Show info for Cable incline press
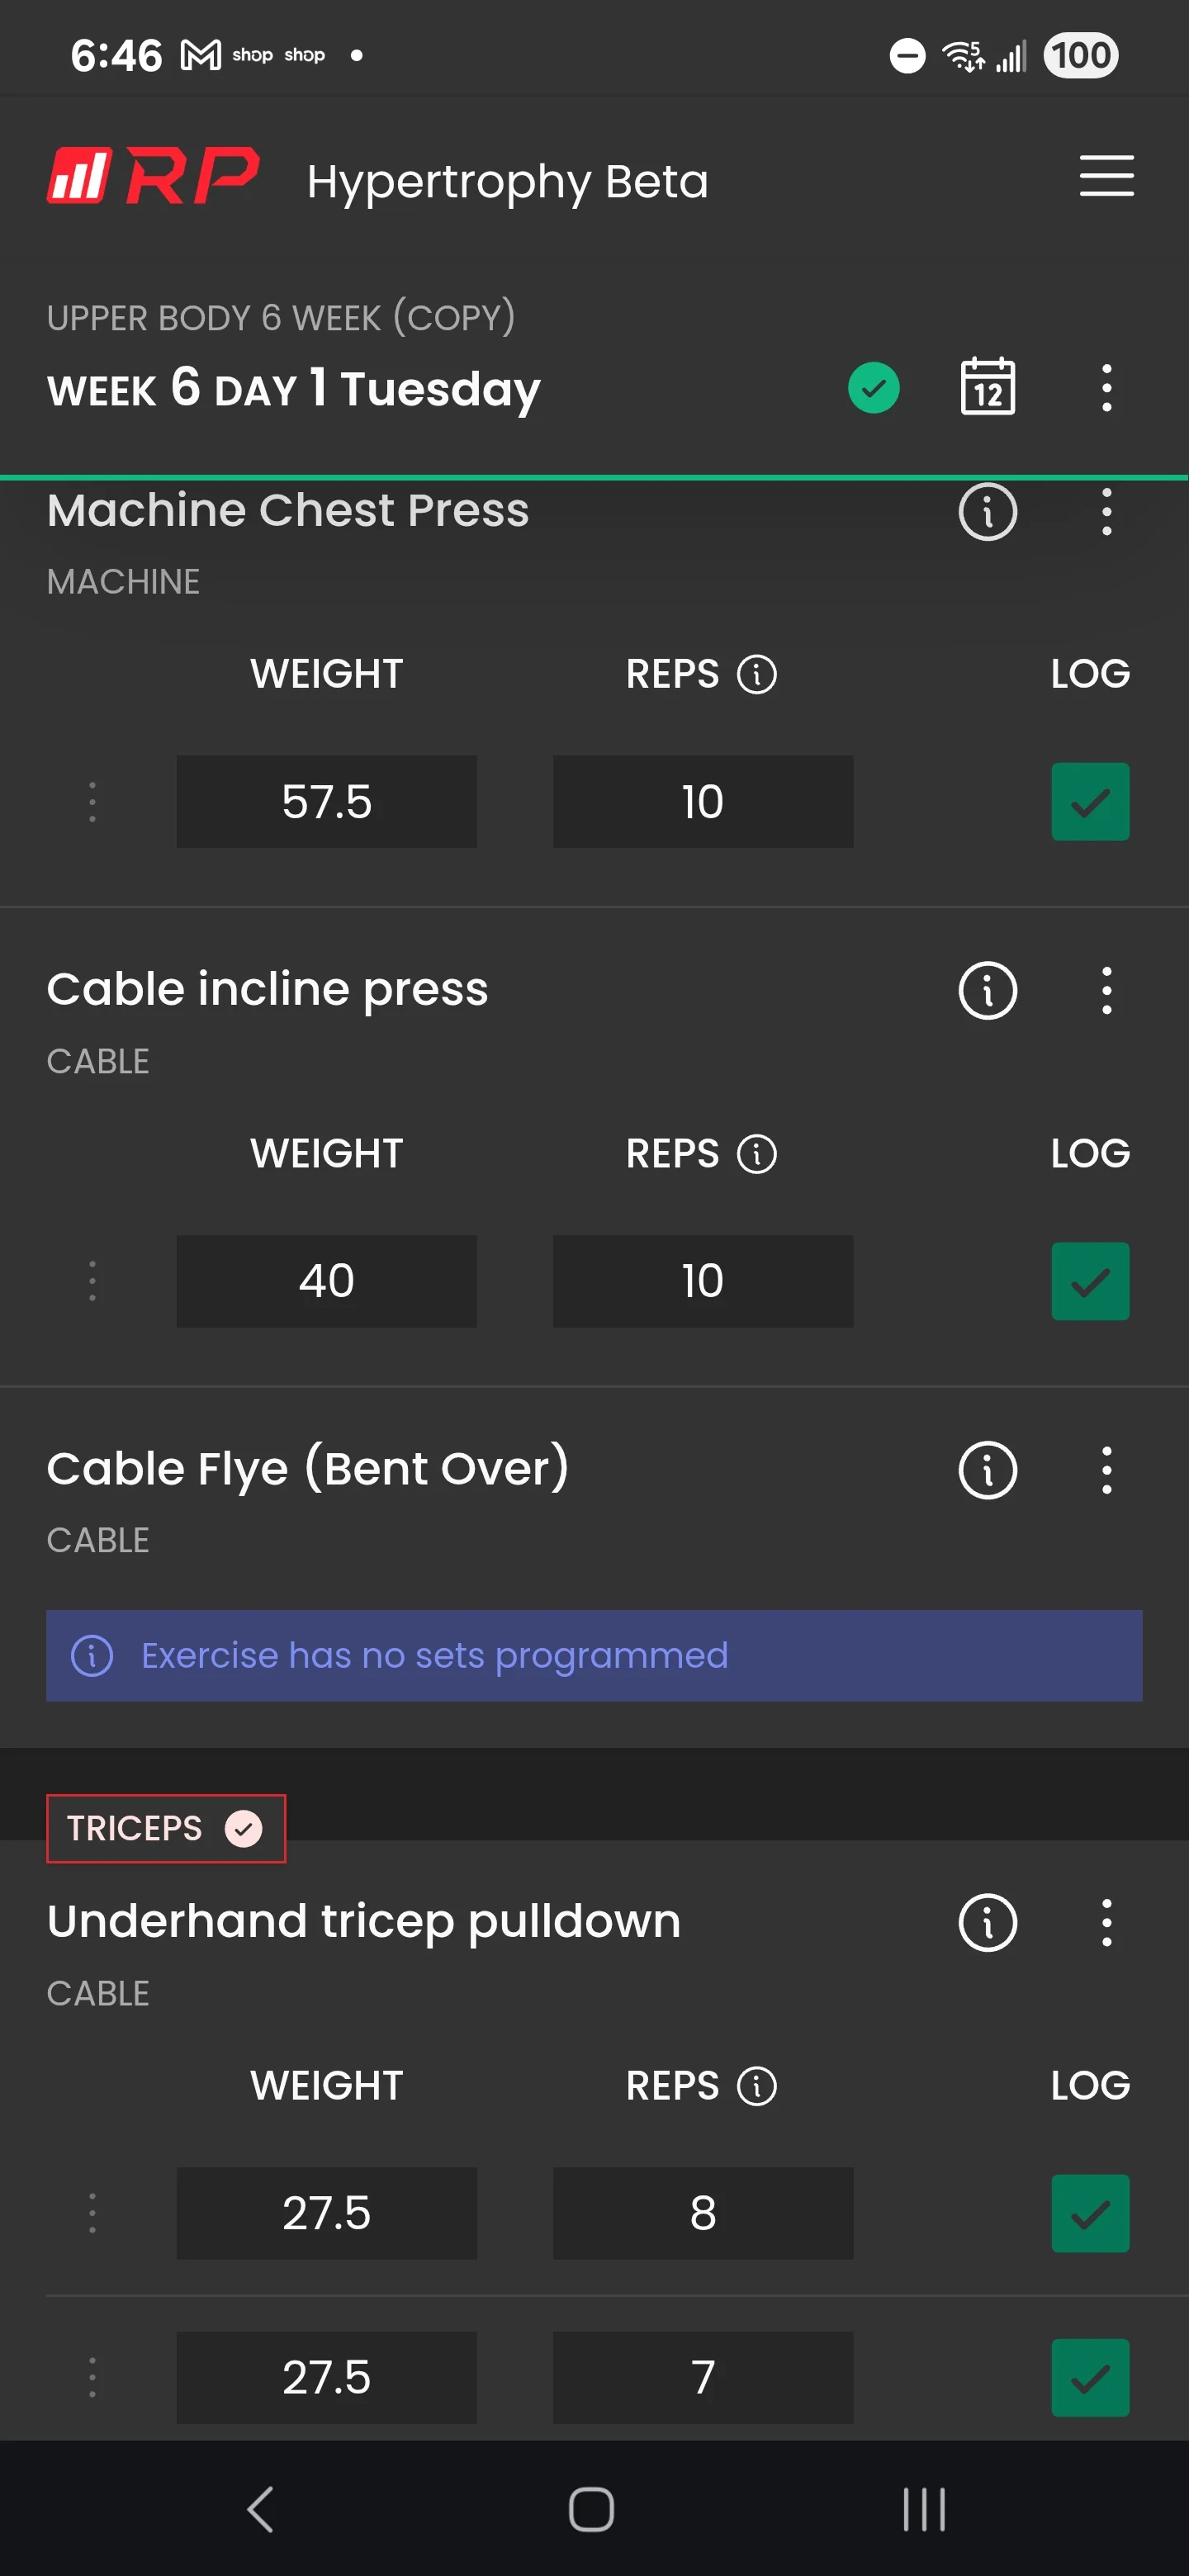The width and height of the screenshot is (1189, 2576). [987, 991]
